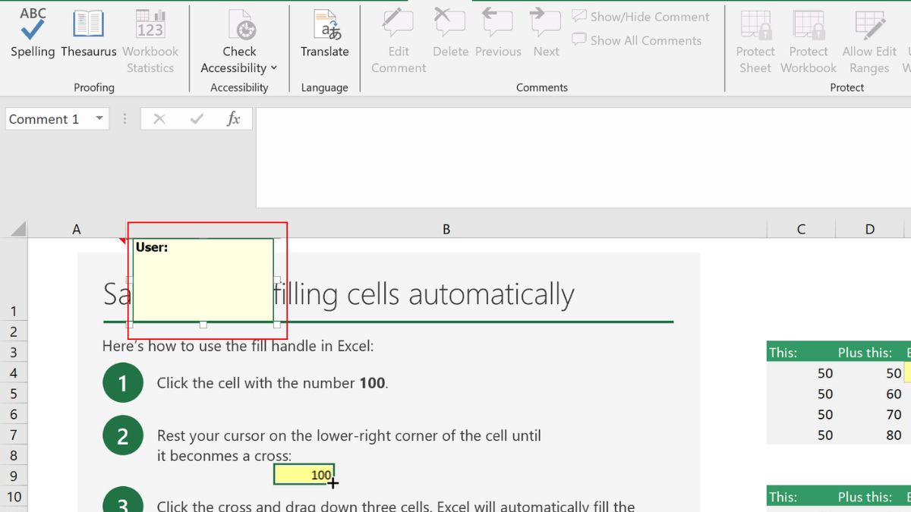This screenshot has width=911, height=512.
Task: Select the column B header
Action: tap(446, 228)
